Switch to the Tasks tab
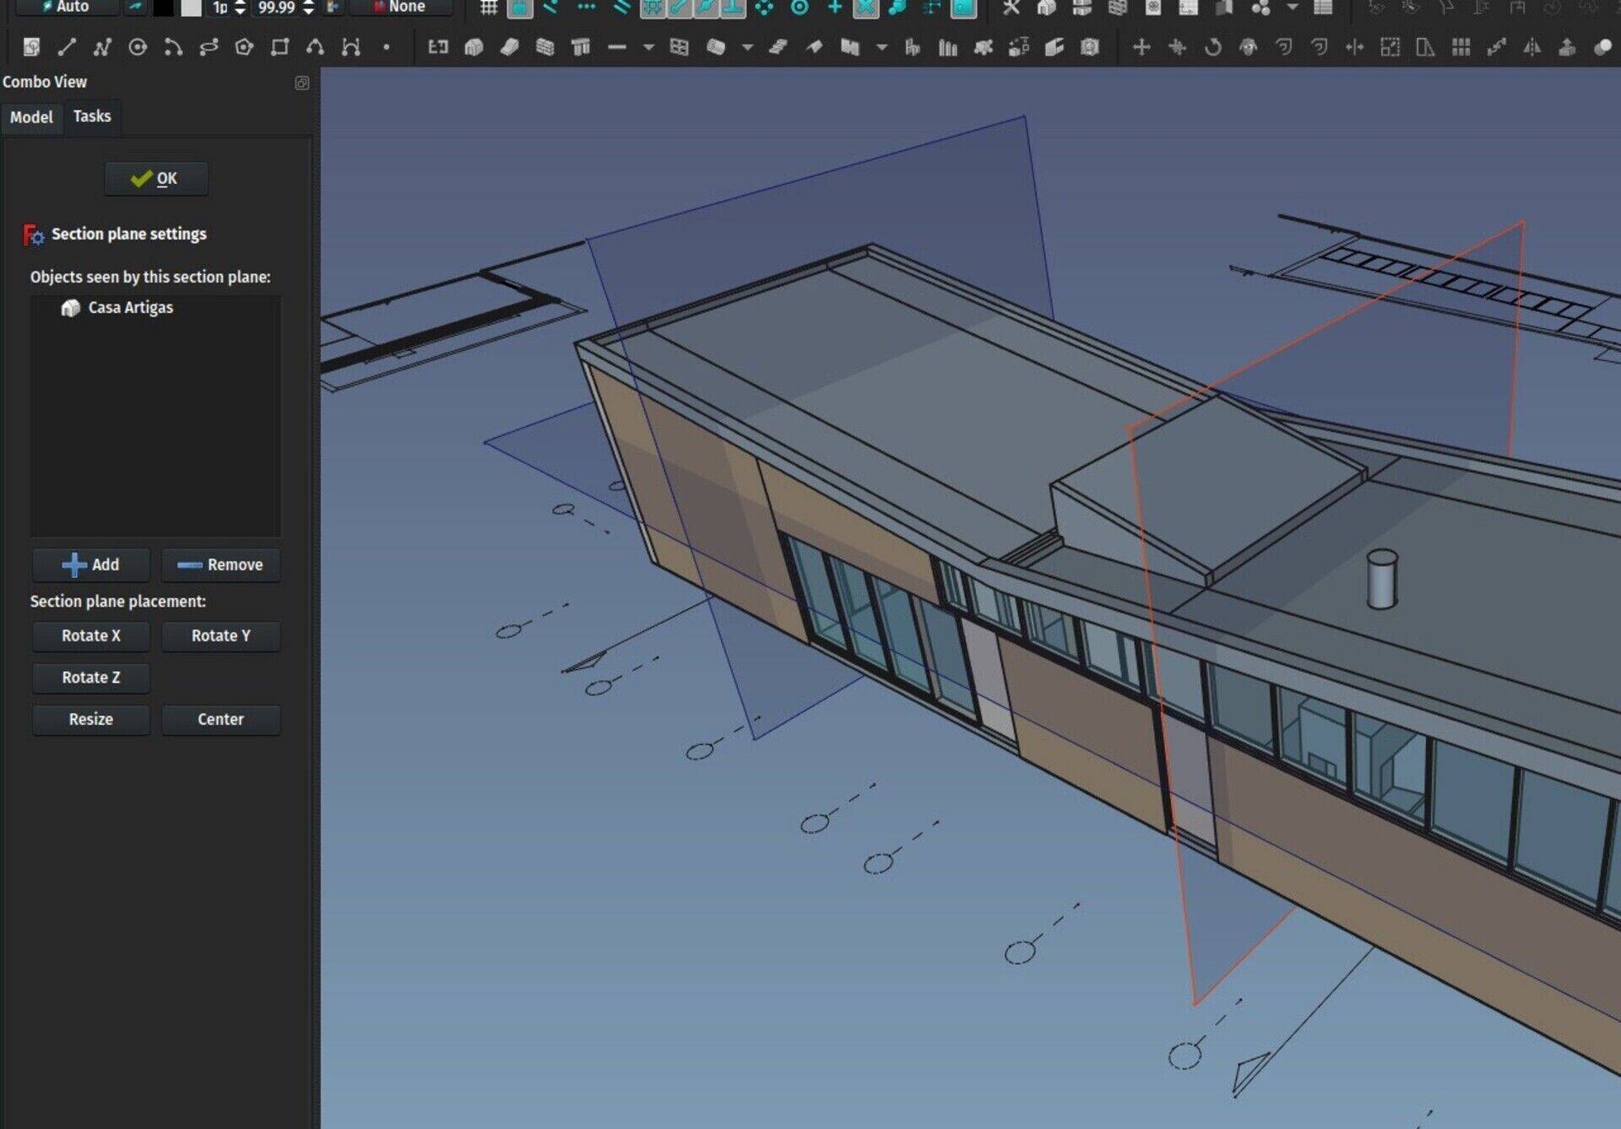1621x1129 pixels. tap(92, 116)
